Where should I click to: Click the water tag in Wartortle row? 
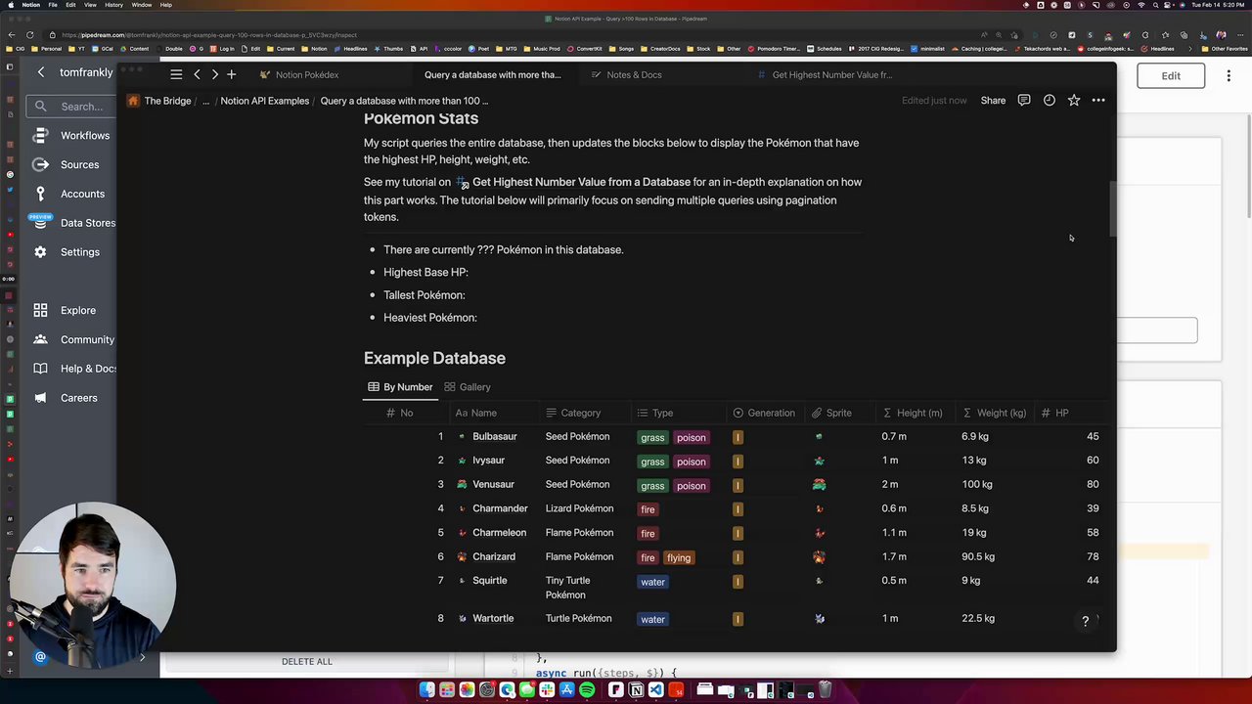[652, 619]
